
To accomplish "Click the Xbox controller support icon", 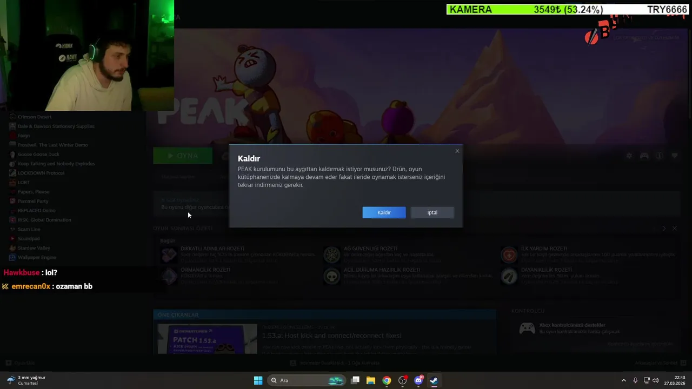I will pos(527,328).
